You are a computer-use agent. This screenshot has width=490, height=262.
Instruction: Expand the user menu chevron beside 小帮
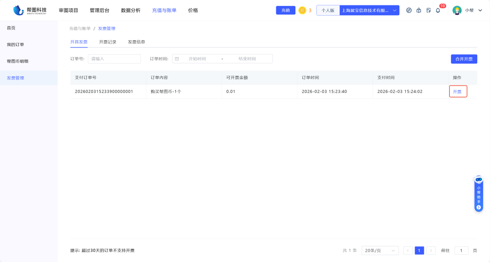click(x=480, y=10)
